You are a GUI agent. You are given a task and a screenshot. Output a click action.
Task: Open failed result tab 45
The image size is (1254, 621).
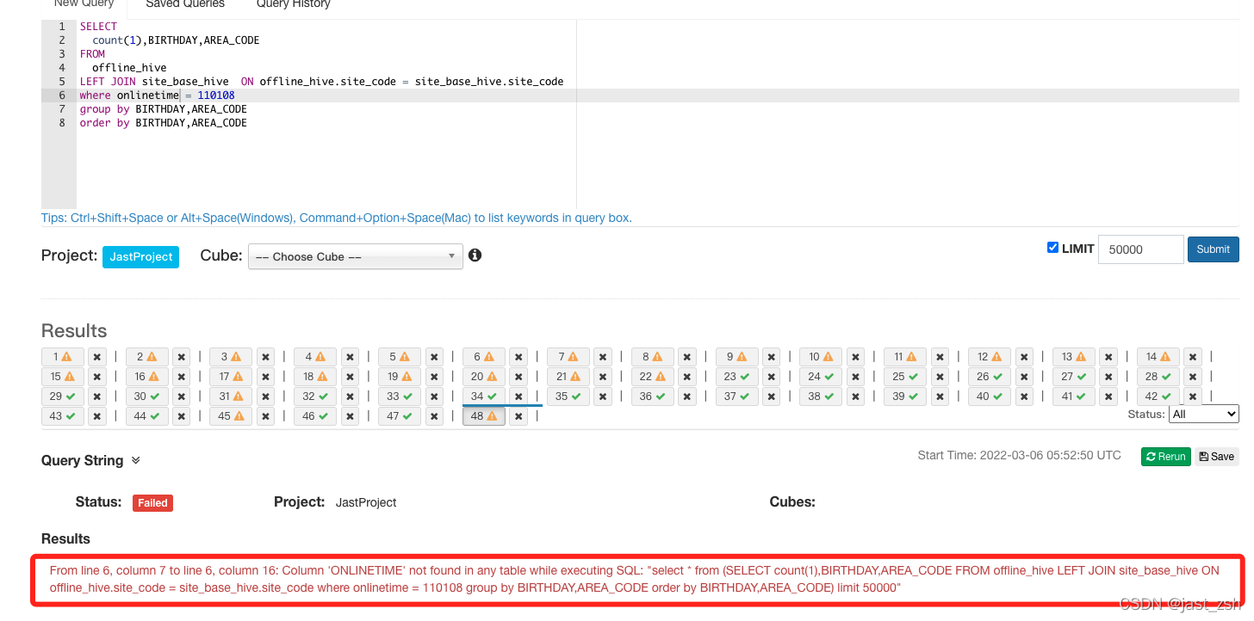pyautogui.click(x=231, y=416)
